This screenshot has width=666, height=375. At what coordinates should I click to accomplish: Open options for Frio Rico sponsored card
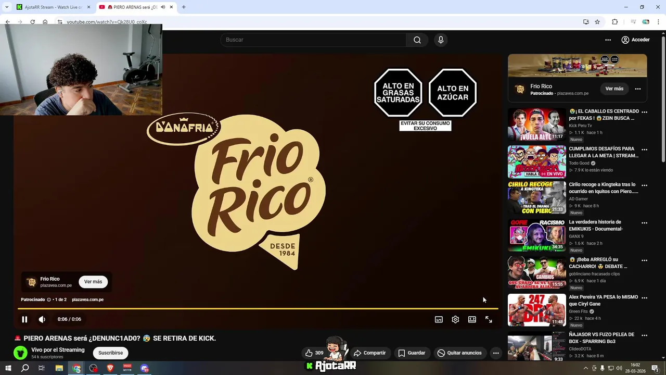(638, 89)
